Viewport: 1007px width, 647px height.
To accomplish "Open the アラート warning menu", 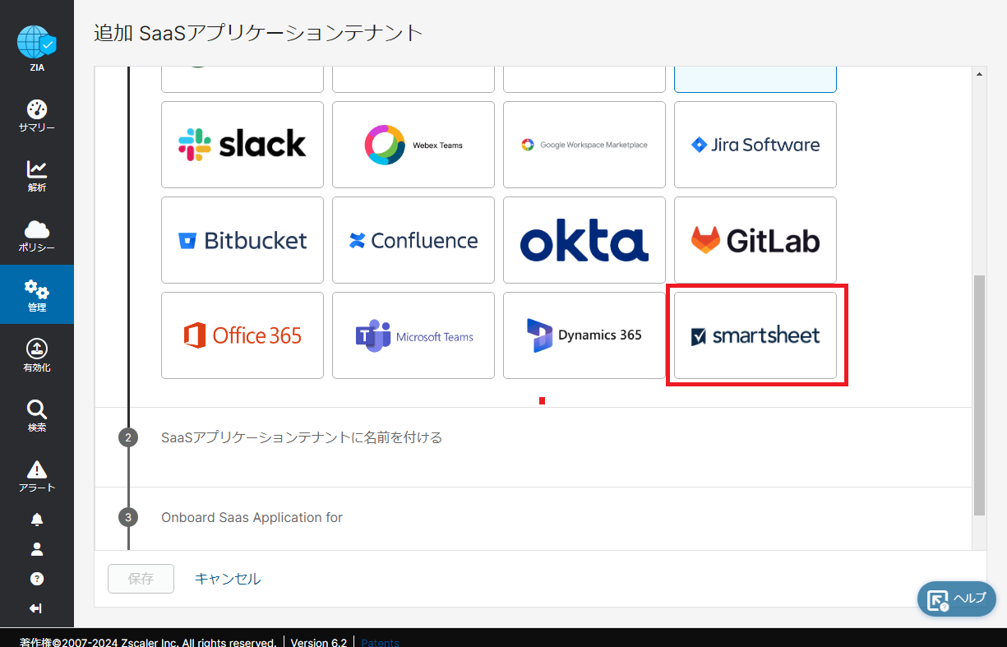I will (x=37, y=476).
